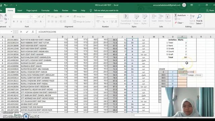Open the Formulas tab
Screen dimensions: 215x121
point(45,10)
